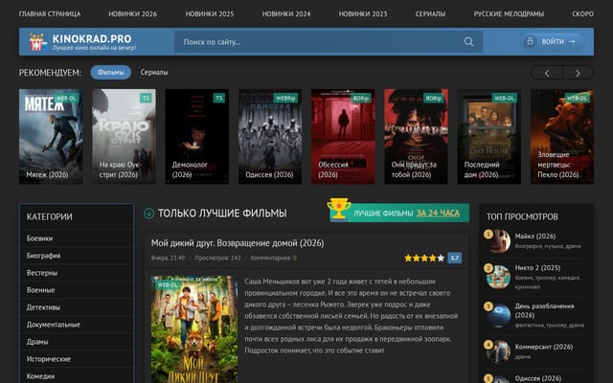
Task: Open День разоблачения (2026) title link
Action: (544, 310)
